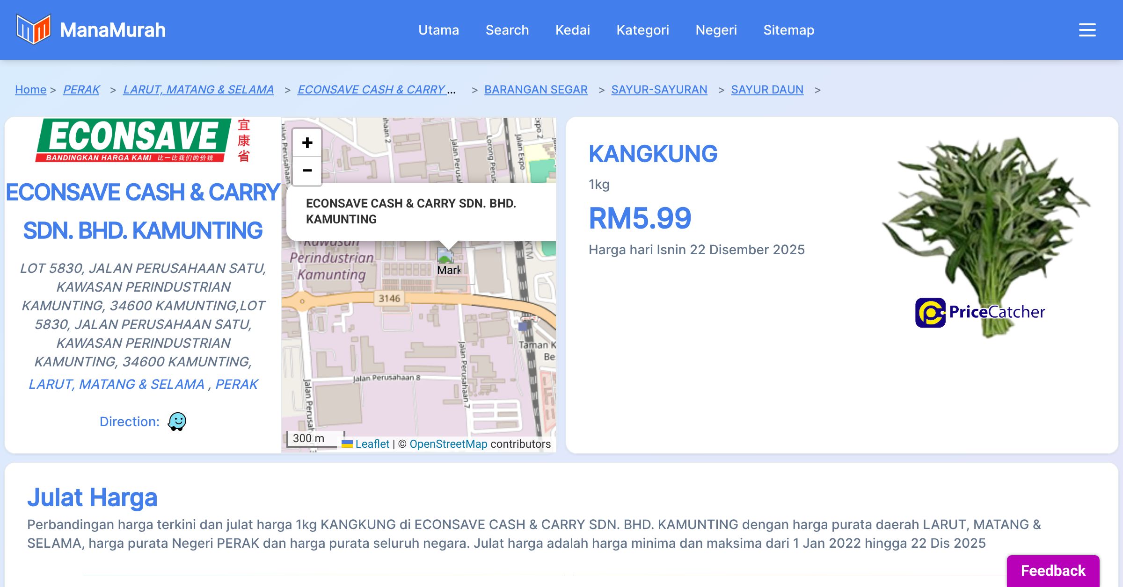Image resolution: width=1123 pixels, height=587 pixels.
Task: Zoom in on the map
Action: pos(307,143)
